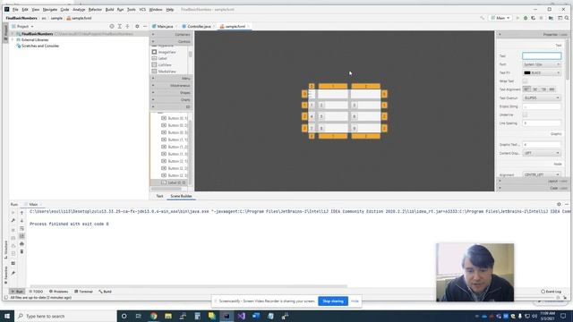Open the TODO tool window
Viewport: 573px width, 322px height.
coord(36,292)
